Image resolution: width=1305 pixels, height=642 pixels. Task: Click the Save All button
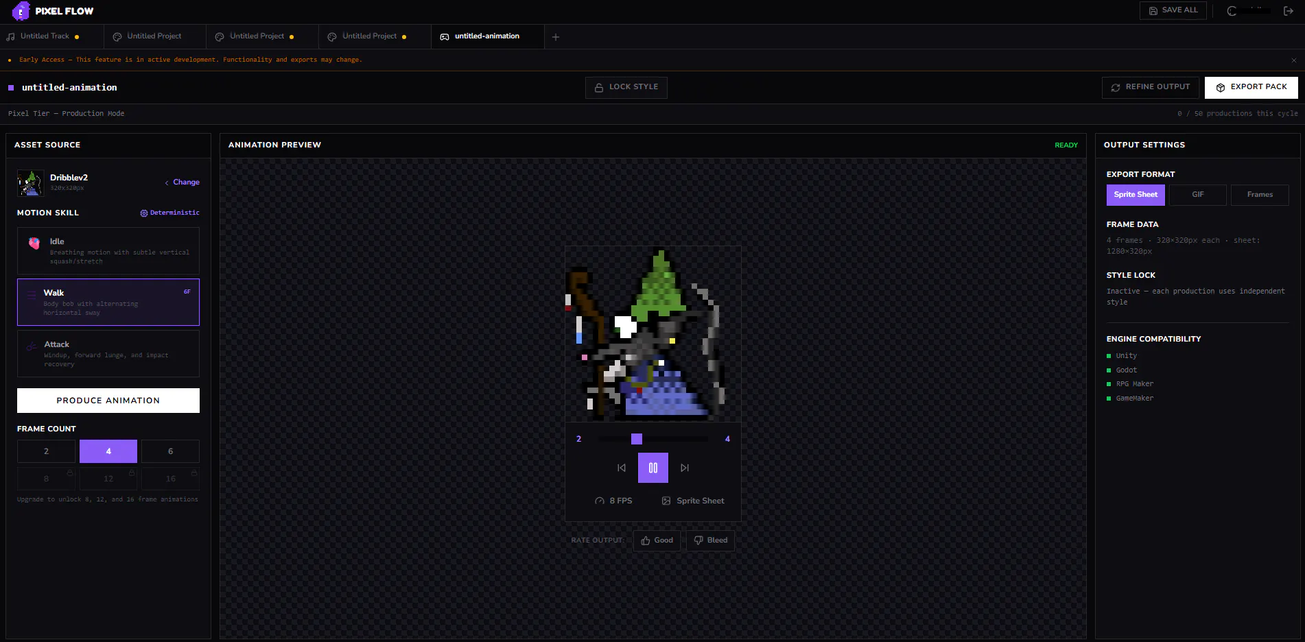tap(1173, 10)
